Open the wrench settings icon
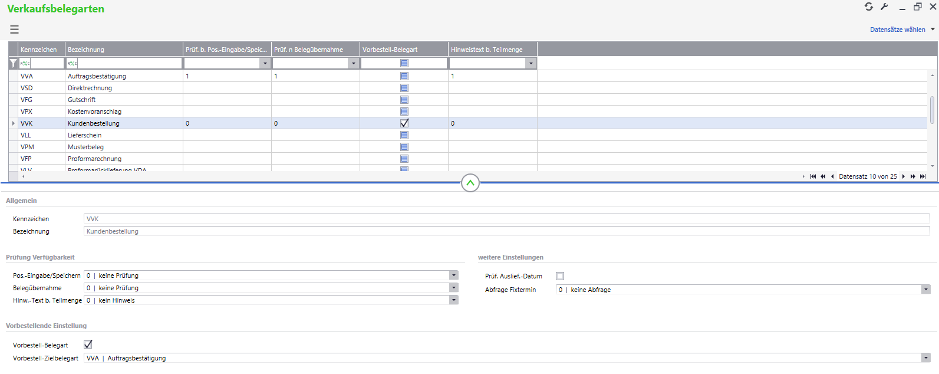 [884, 6]
